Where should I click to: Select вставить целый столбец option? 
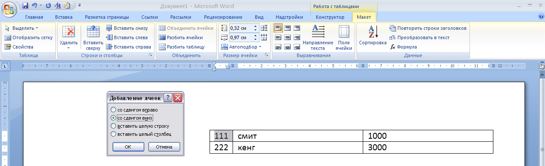point(141,134)
